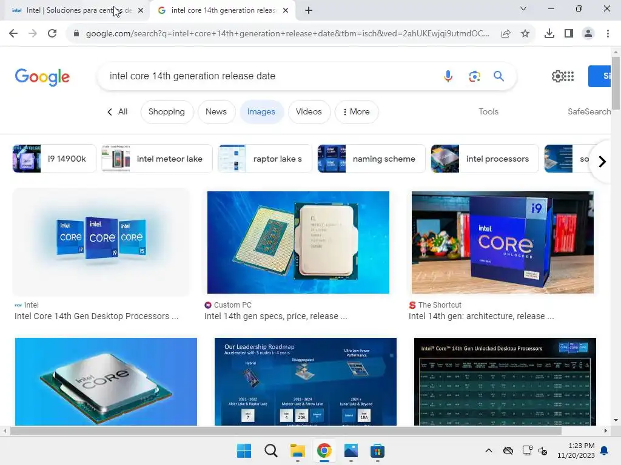Select the intel processors chip
621x465 pixels.
tap(485, 159)
